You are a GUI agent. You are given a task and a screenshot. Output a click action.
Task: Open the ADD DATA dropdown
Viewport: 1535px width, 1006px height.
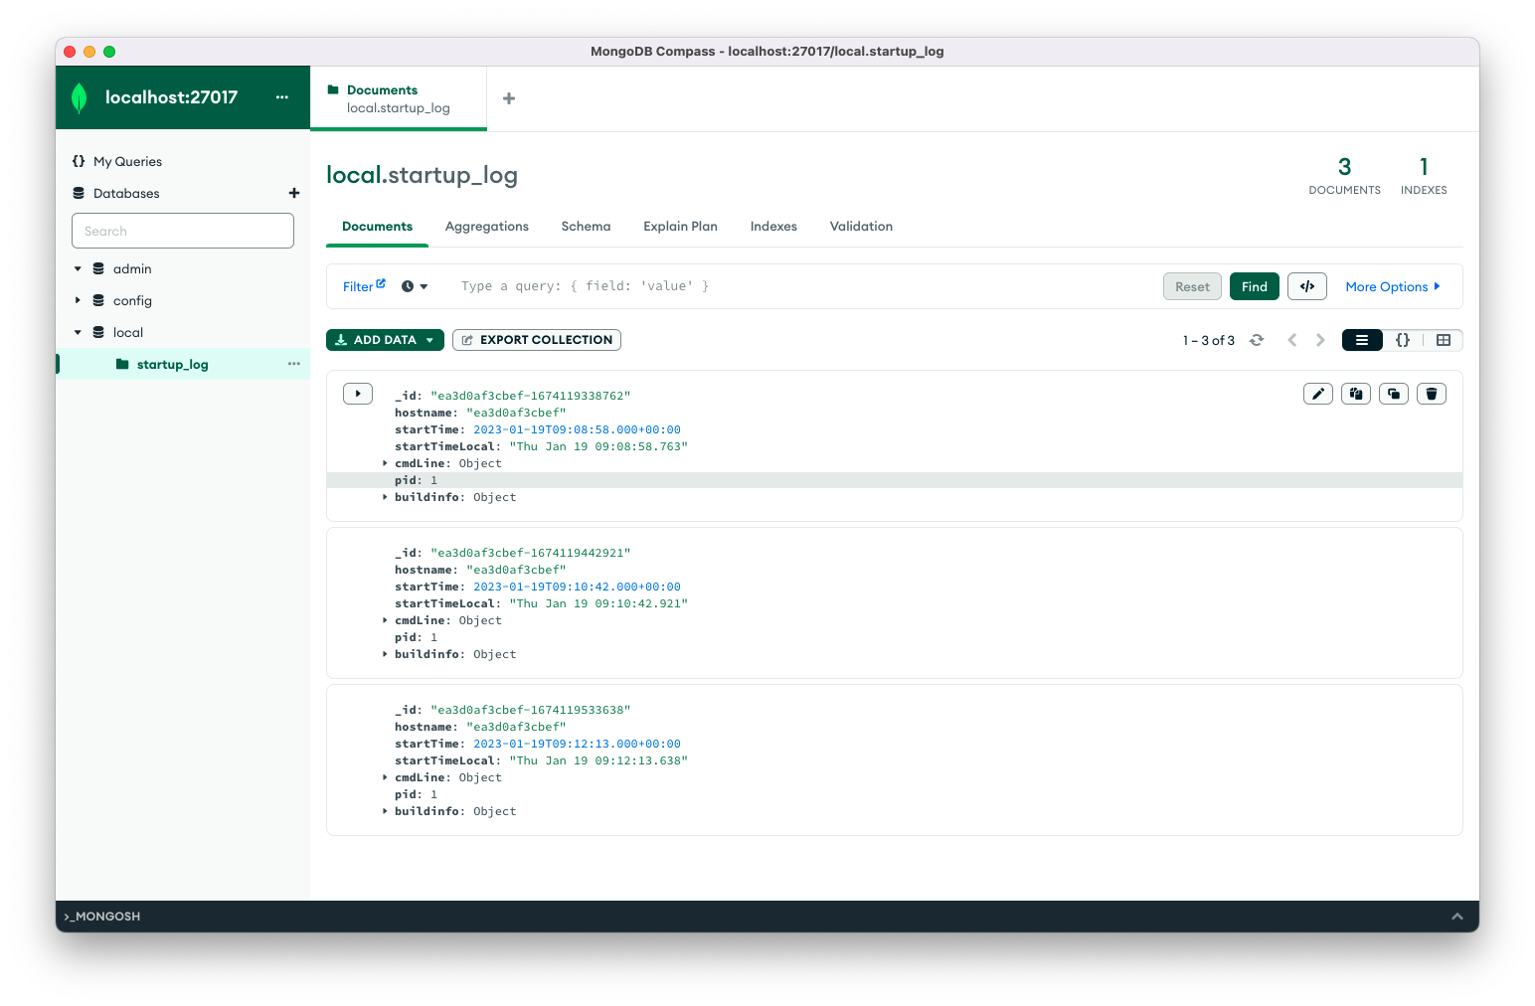pyautogui.click(x=385, y=340)
